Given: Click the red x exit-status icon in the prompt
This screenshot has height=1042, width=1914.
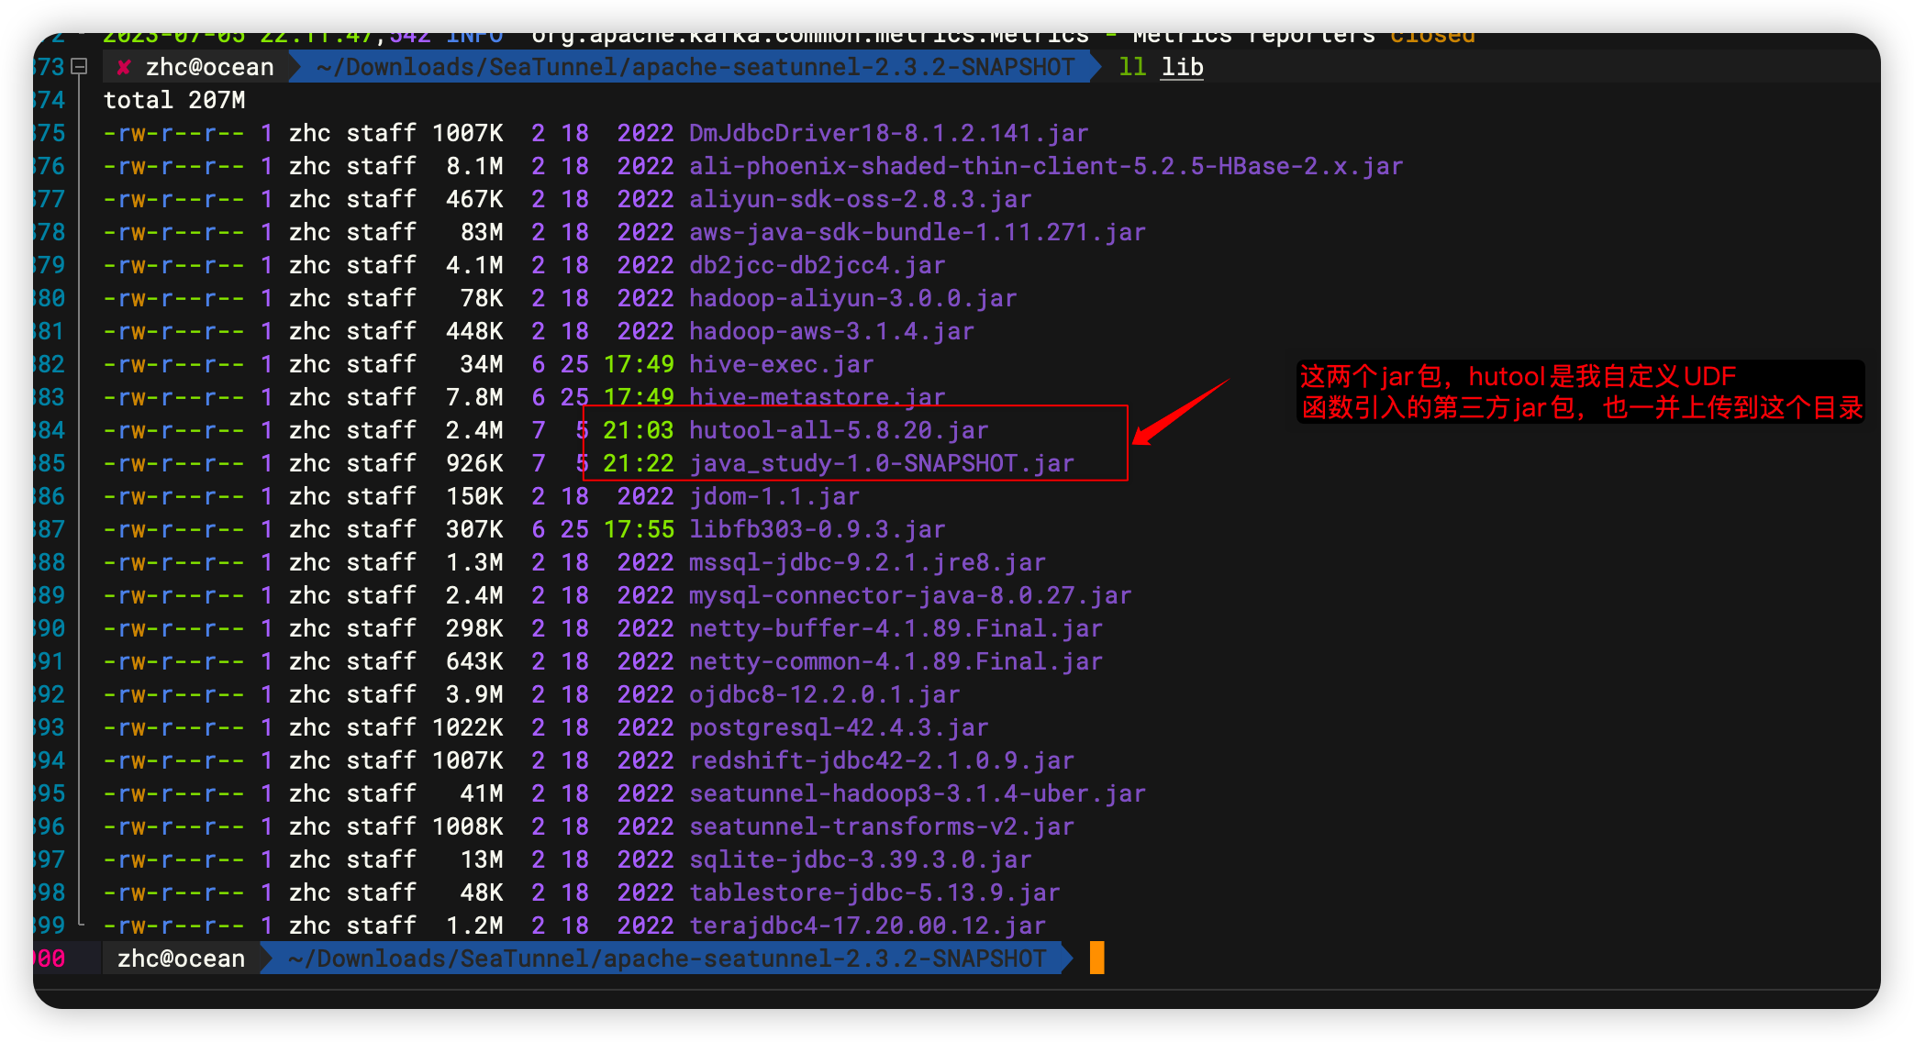Looking at the screenshot, I should click(x=124, y=66).
